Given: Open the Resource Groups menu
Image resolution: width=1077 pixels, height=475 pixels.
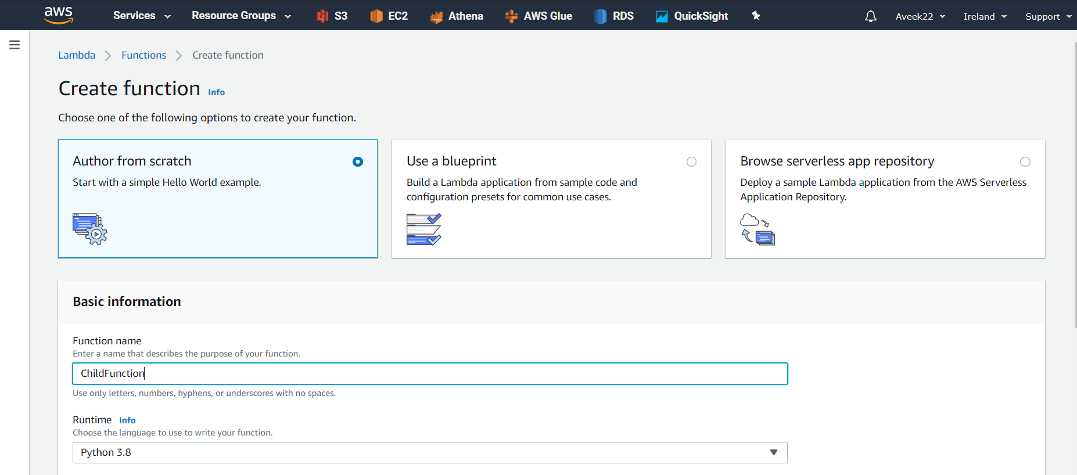Looking at the screenshot, I should [x=241, y=16].
